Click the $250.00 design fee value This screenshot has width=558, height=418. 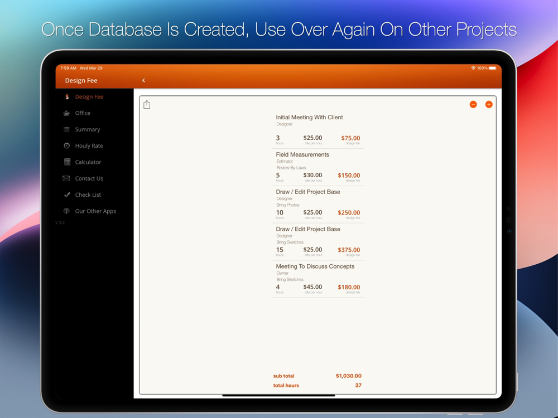[349, 212]
